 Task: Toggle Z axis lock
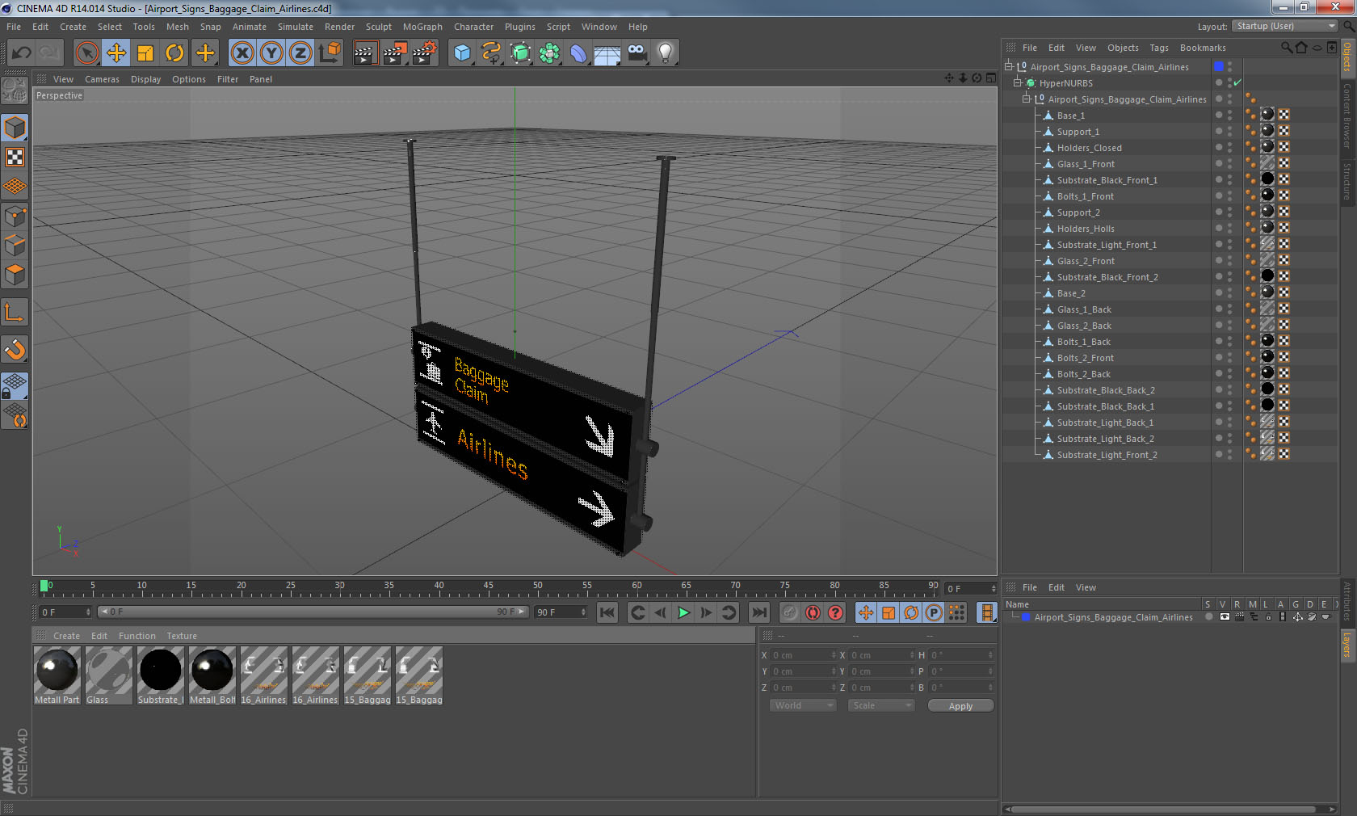click(x=300, y=53)
